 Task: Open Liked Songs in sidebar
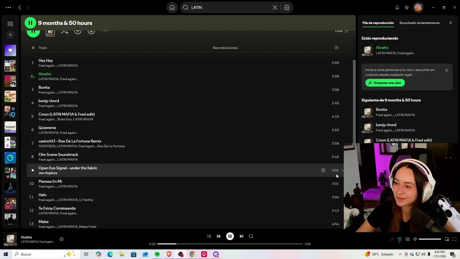(10, 50)
